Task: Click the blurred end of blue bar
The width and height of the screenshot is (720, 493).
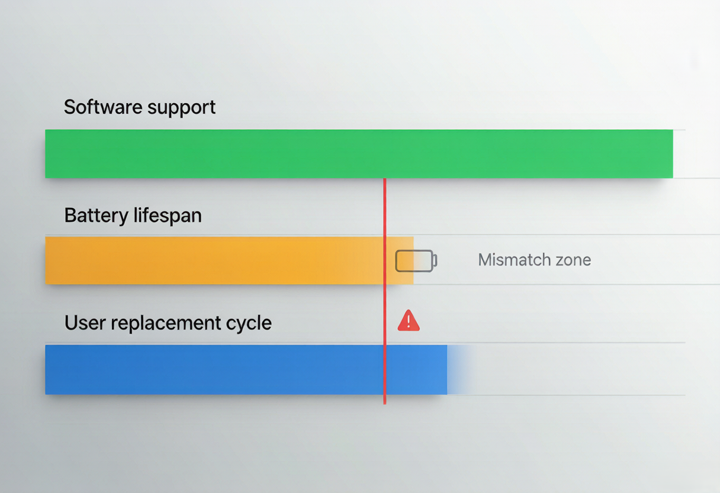Action: point(459,369)
